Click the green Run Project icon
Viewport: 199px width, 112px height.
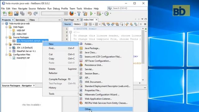(x=91, y=13)
